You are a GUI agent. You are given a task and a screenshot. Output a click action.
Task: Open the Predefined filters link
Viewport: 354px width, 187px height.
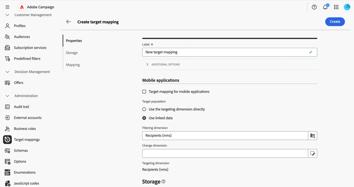point(27,59)
